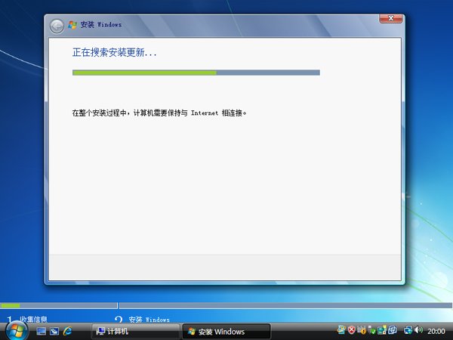Click the step 2 安装 Windows progress bar

point(285,305)
